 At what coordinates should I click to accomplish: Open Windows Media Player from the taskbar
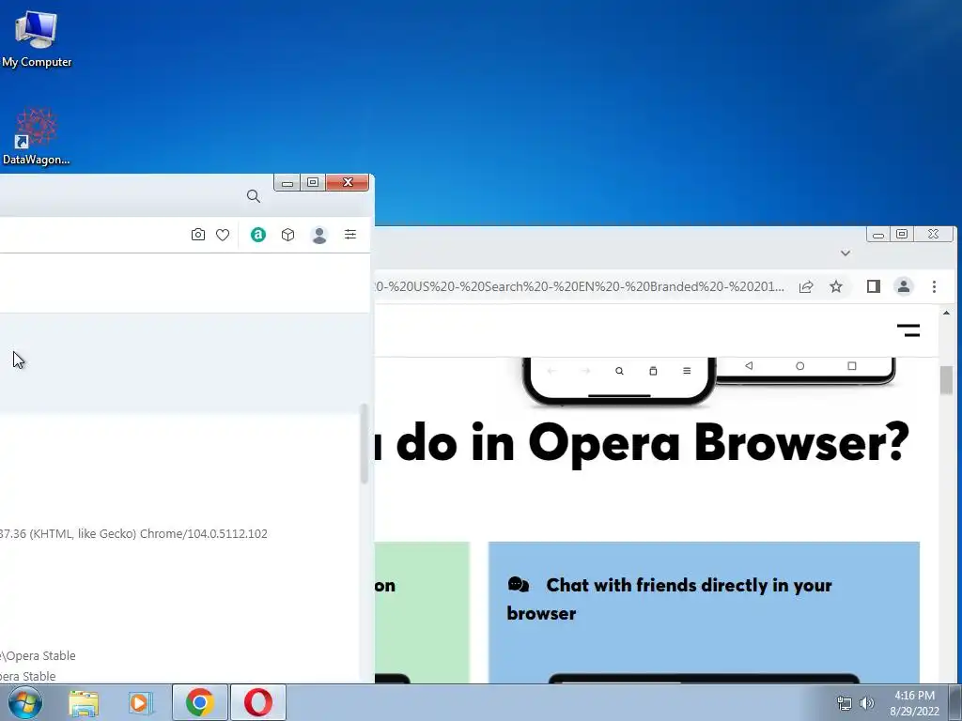[x=141, y=702]
